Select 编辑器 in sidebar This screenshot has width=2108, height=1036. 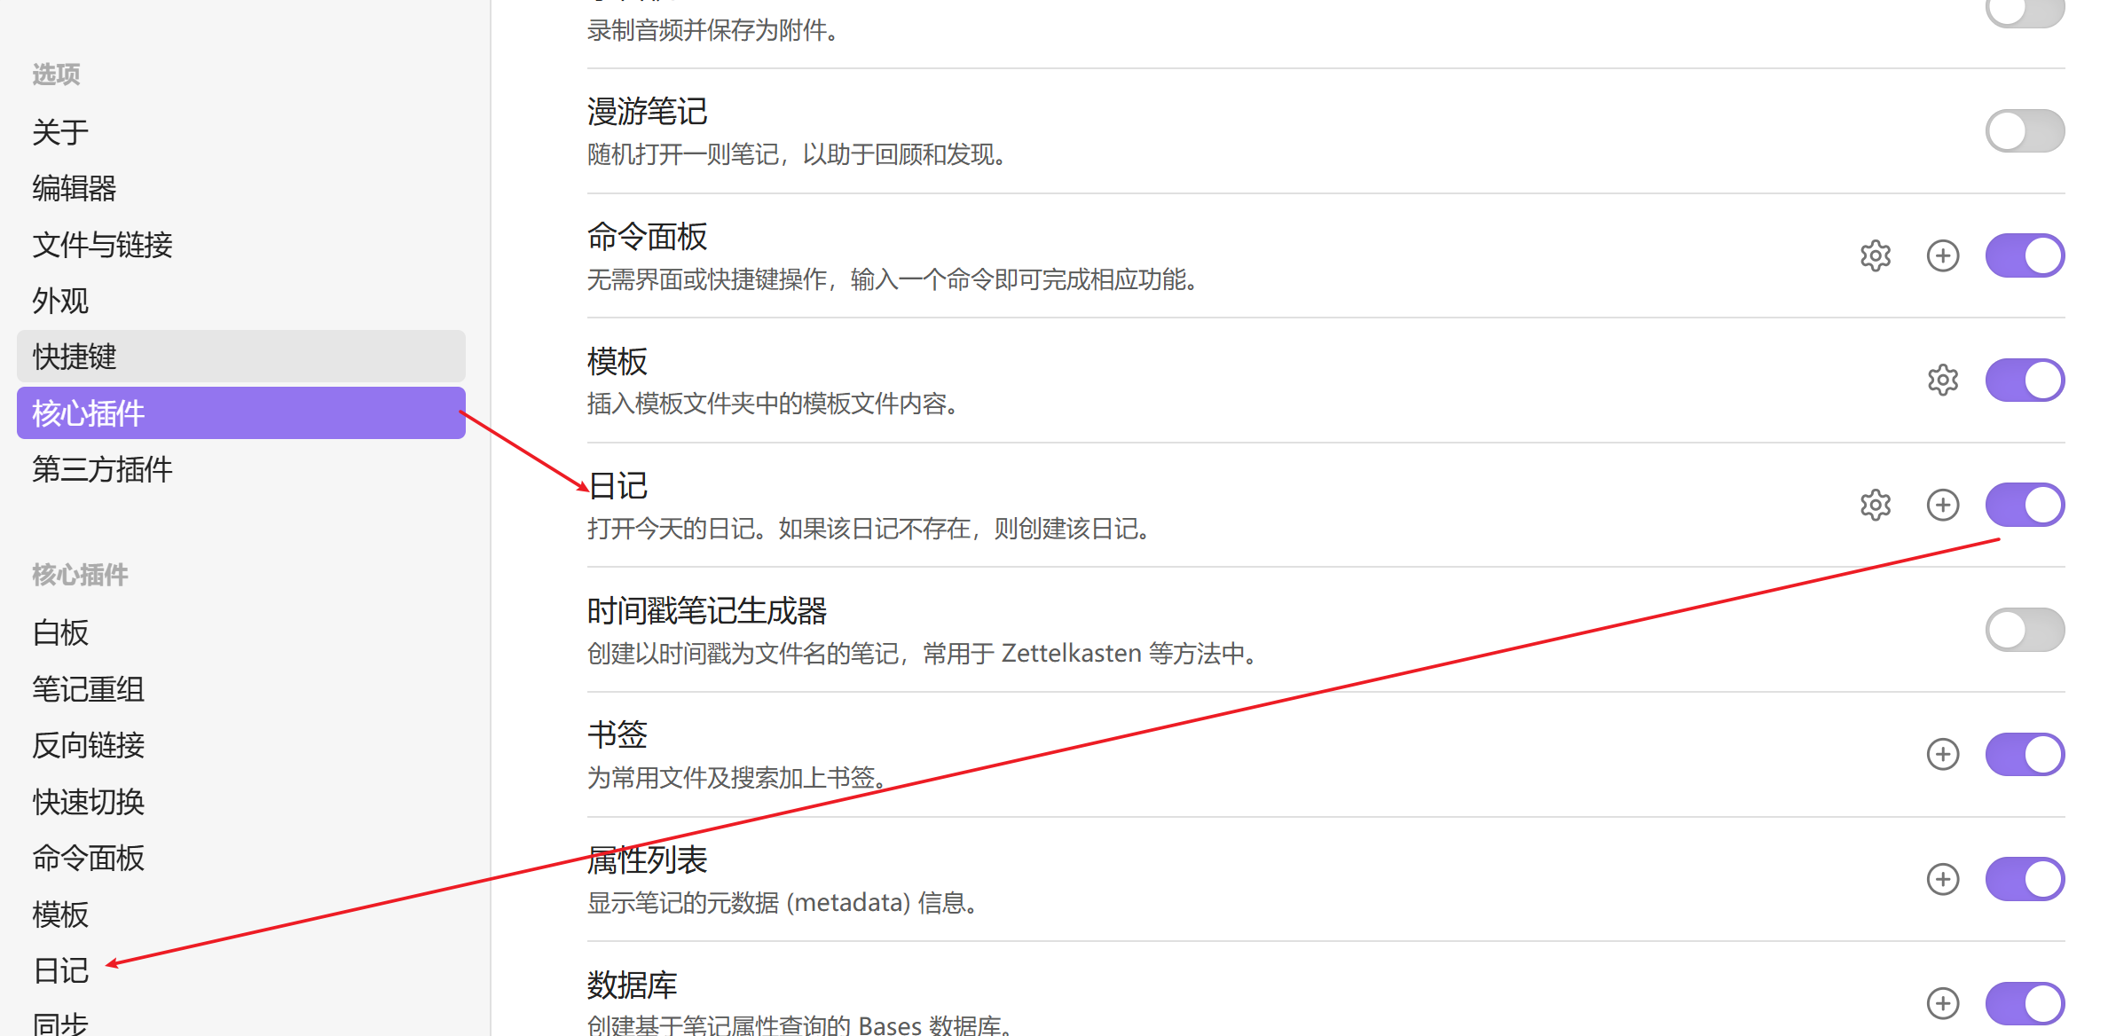75,188
